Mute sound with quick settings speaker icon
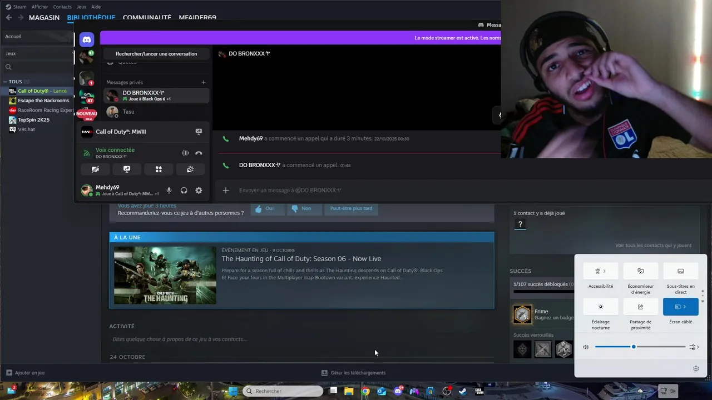712x400 pixels. 586,347
